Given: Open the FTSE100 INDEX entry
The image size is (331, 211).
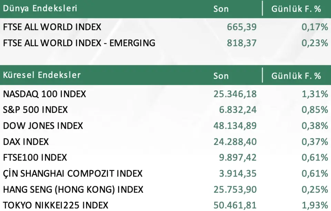Looking at the screenshot, I should 35,157.
